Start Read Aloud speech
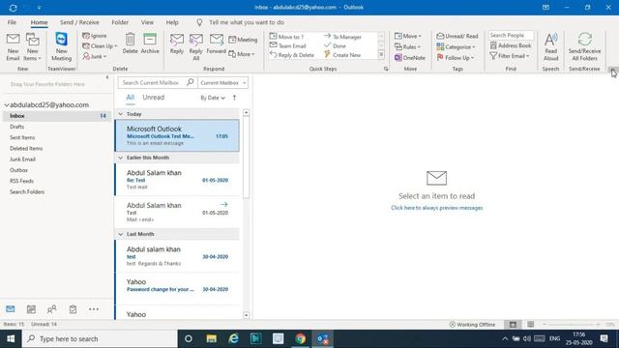The width and height of the screenshot is (619, 348). (550, 47)
